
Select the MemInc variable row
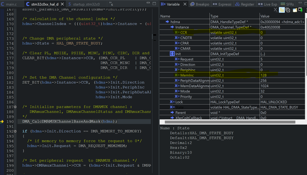pyautogui.click(x=232, y=75)
